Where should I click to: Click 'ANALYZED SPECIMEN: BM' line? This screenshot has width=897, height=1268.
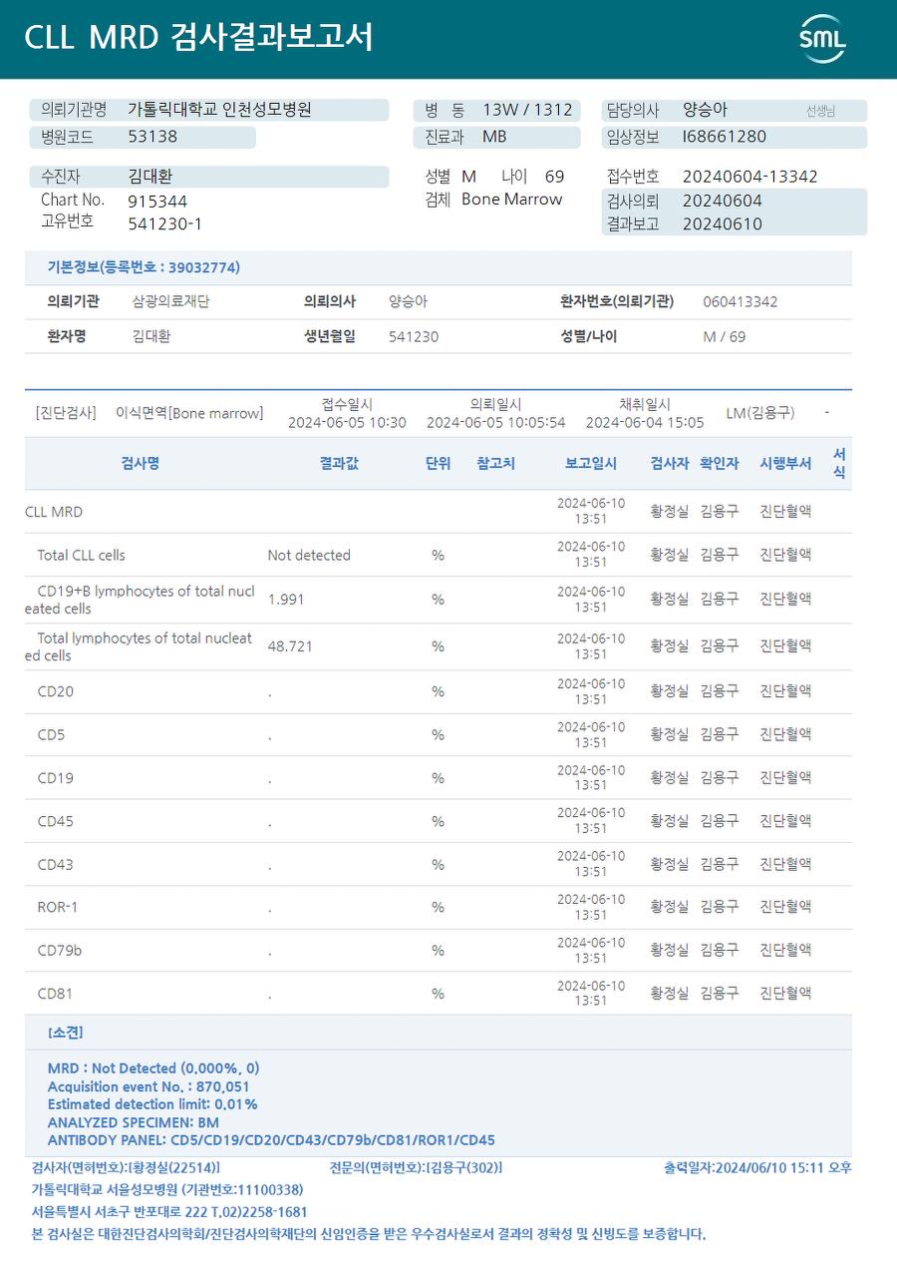[134, 1121]
